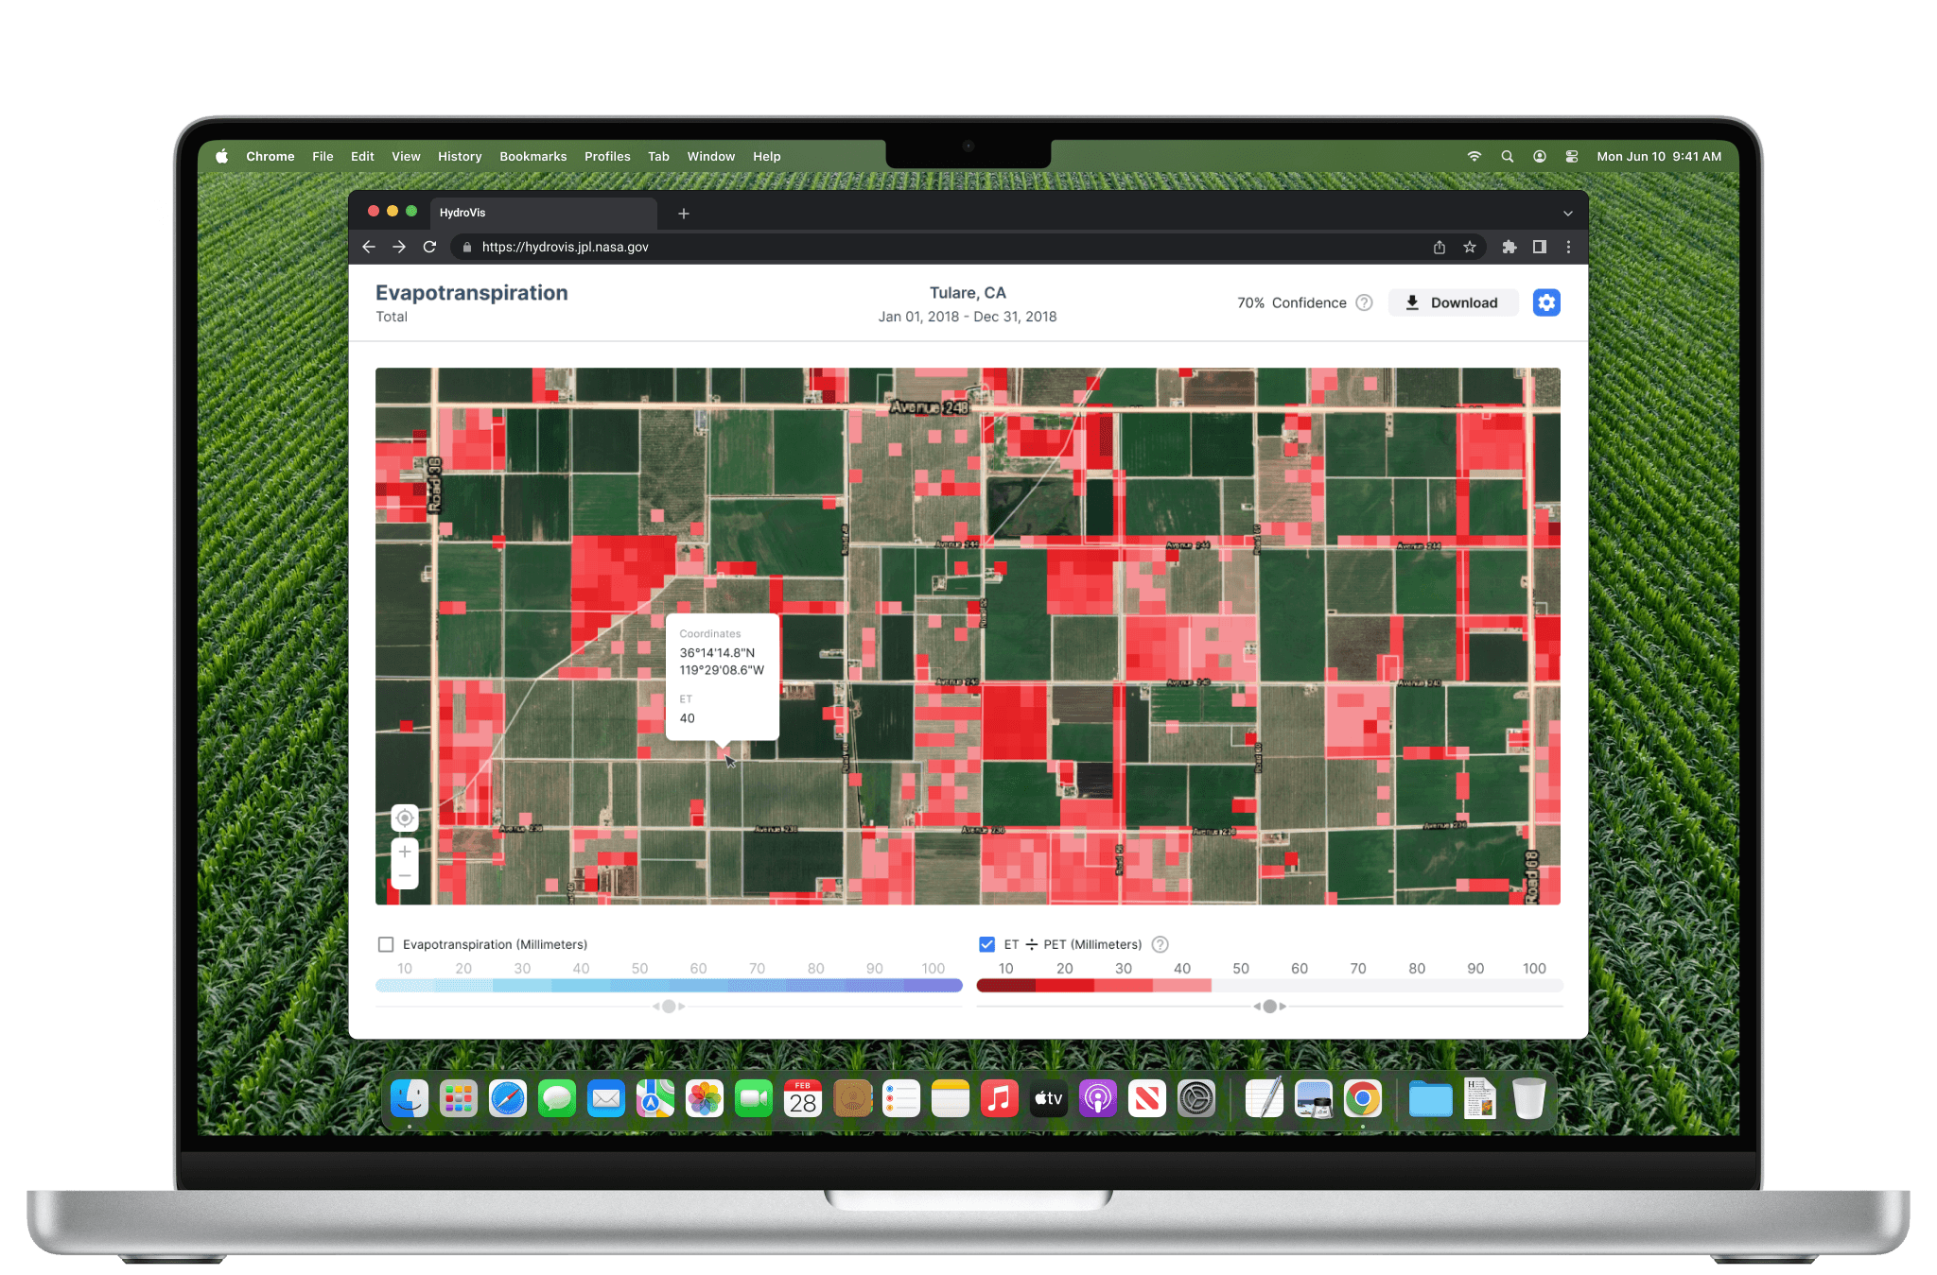Click the locate-me target icon on map
This screenshot has height=1275, width=1937.
405,818
